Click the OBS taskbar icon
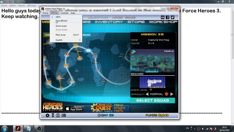Image resolution: width=234 pixels, height=132 pixels. (x=39, y=129)
